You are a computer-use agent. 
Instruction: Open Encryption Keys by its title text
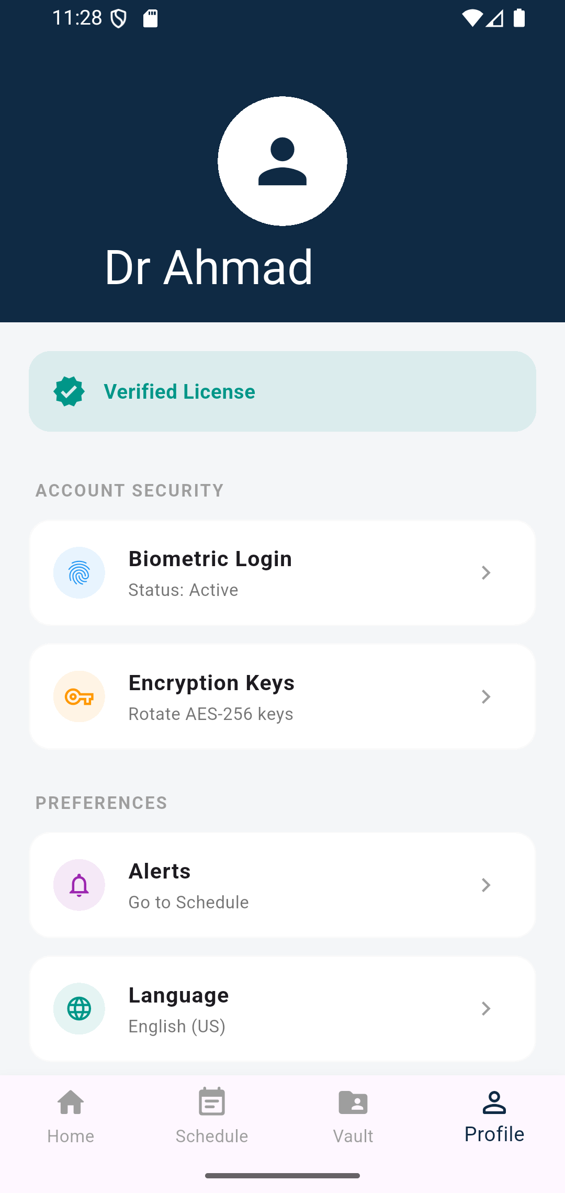click(x=211, y=683)
